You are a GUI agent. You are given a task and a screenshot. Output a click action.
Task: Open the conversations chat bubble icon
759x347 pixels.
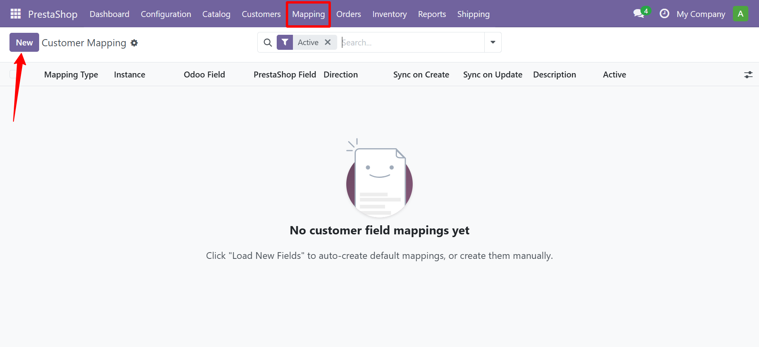point(639,14)
